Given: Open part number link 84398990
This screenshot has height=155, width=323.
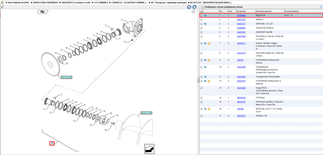Looking at the screenshot, I should pos(241,28).
